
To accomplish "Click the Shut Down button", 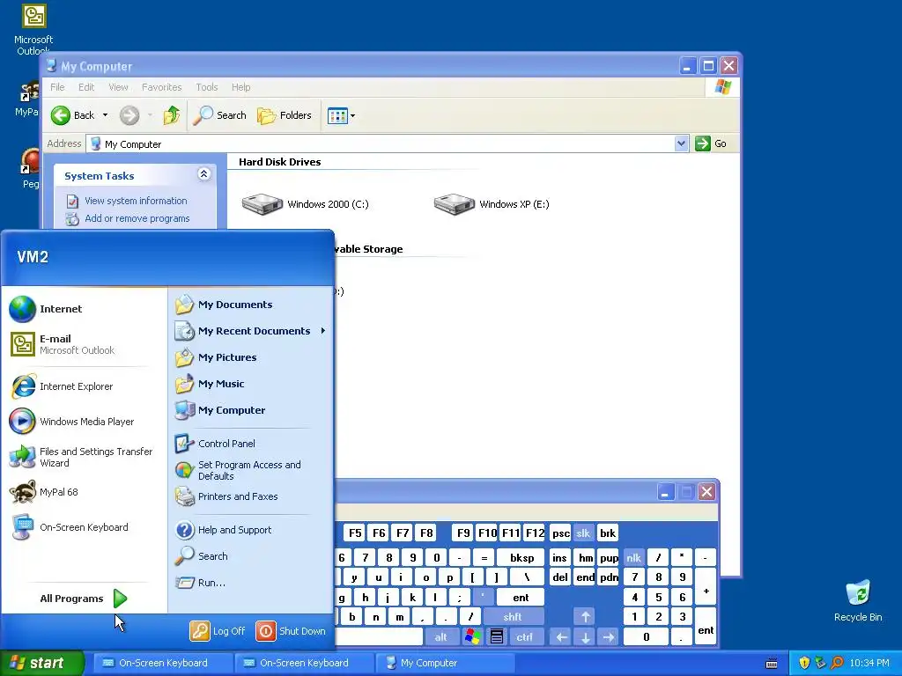I will (291, 631).
